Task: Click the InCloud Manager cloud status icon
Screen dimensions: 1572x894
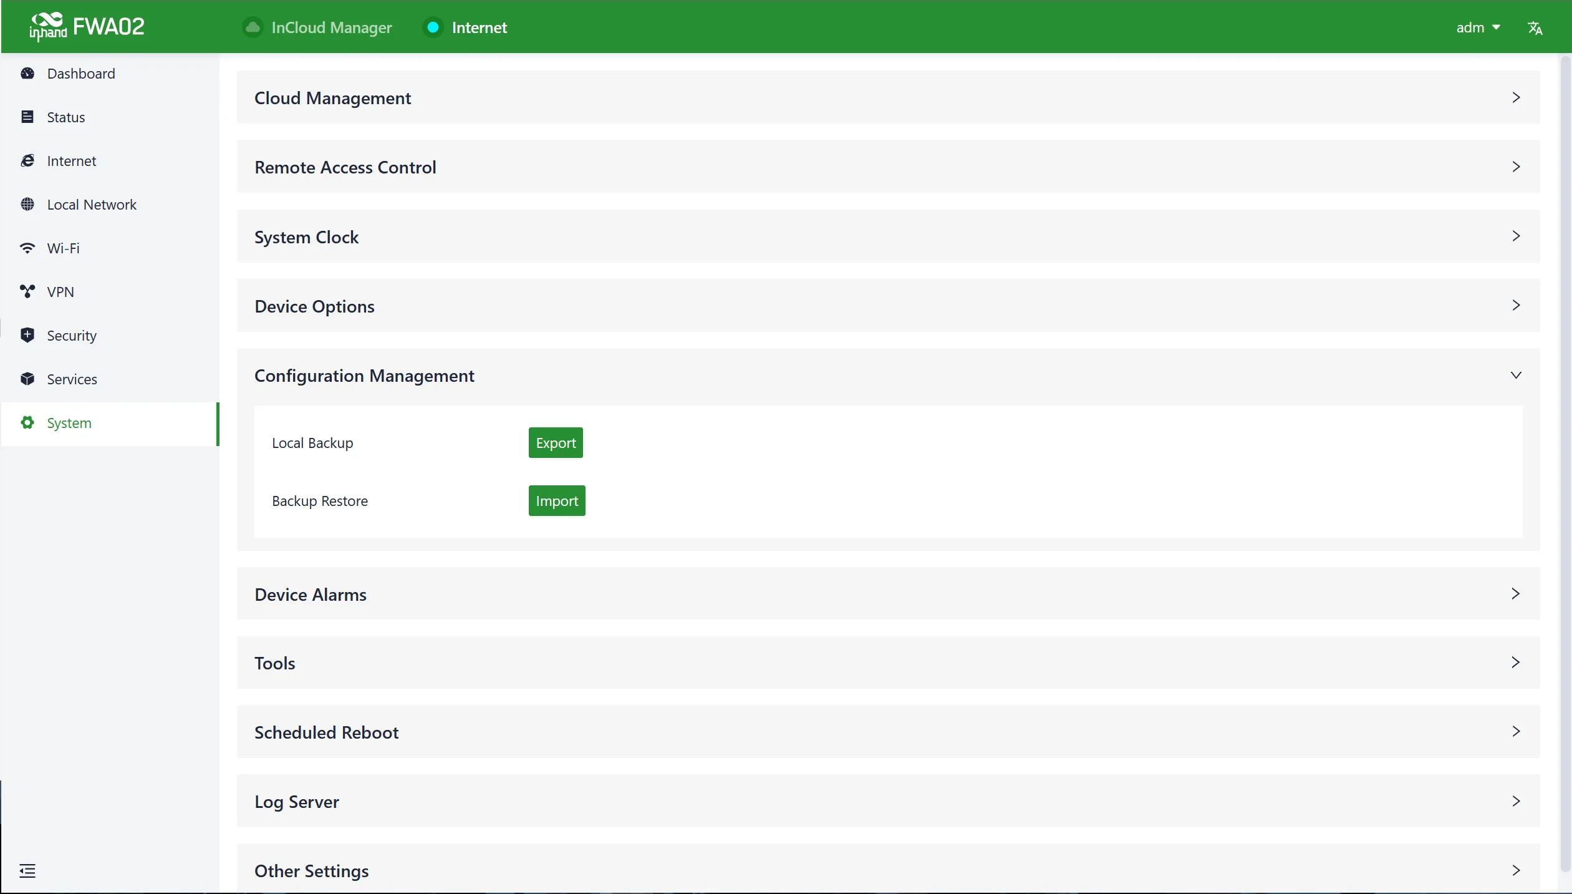Action: pyautogui.click(x=253, y=27)
